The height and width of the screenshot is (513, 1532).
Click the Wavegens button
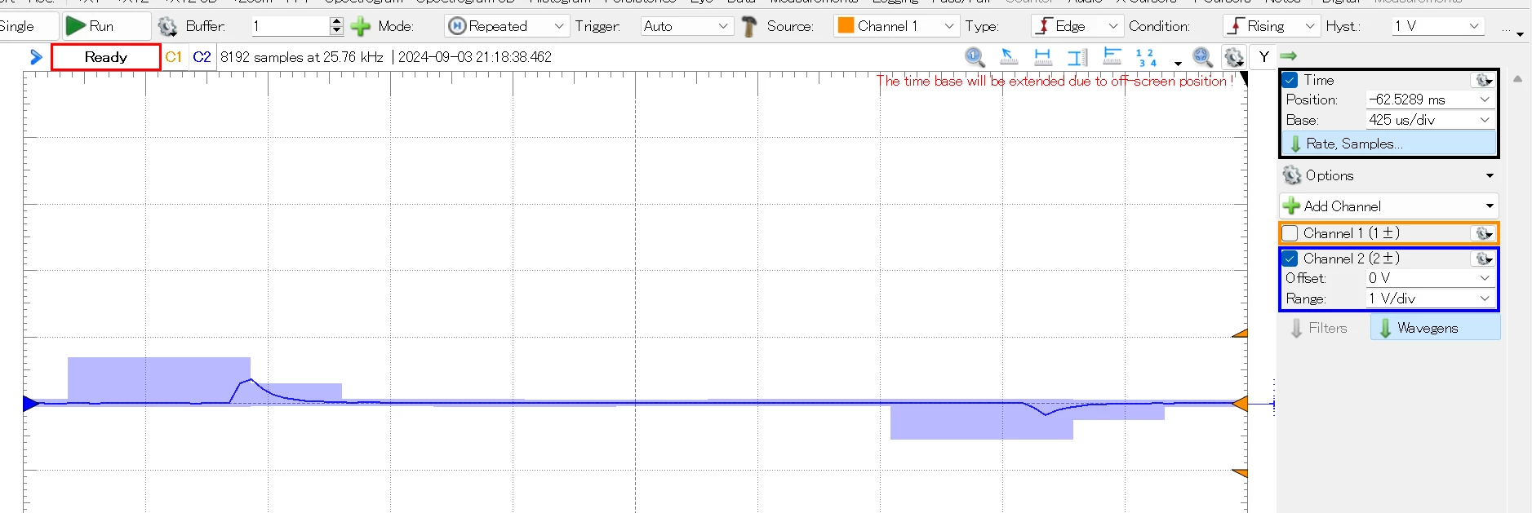tap(1435, 328)
